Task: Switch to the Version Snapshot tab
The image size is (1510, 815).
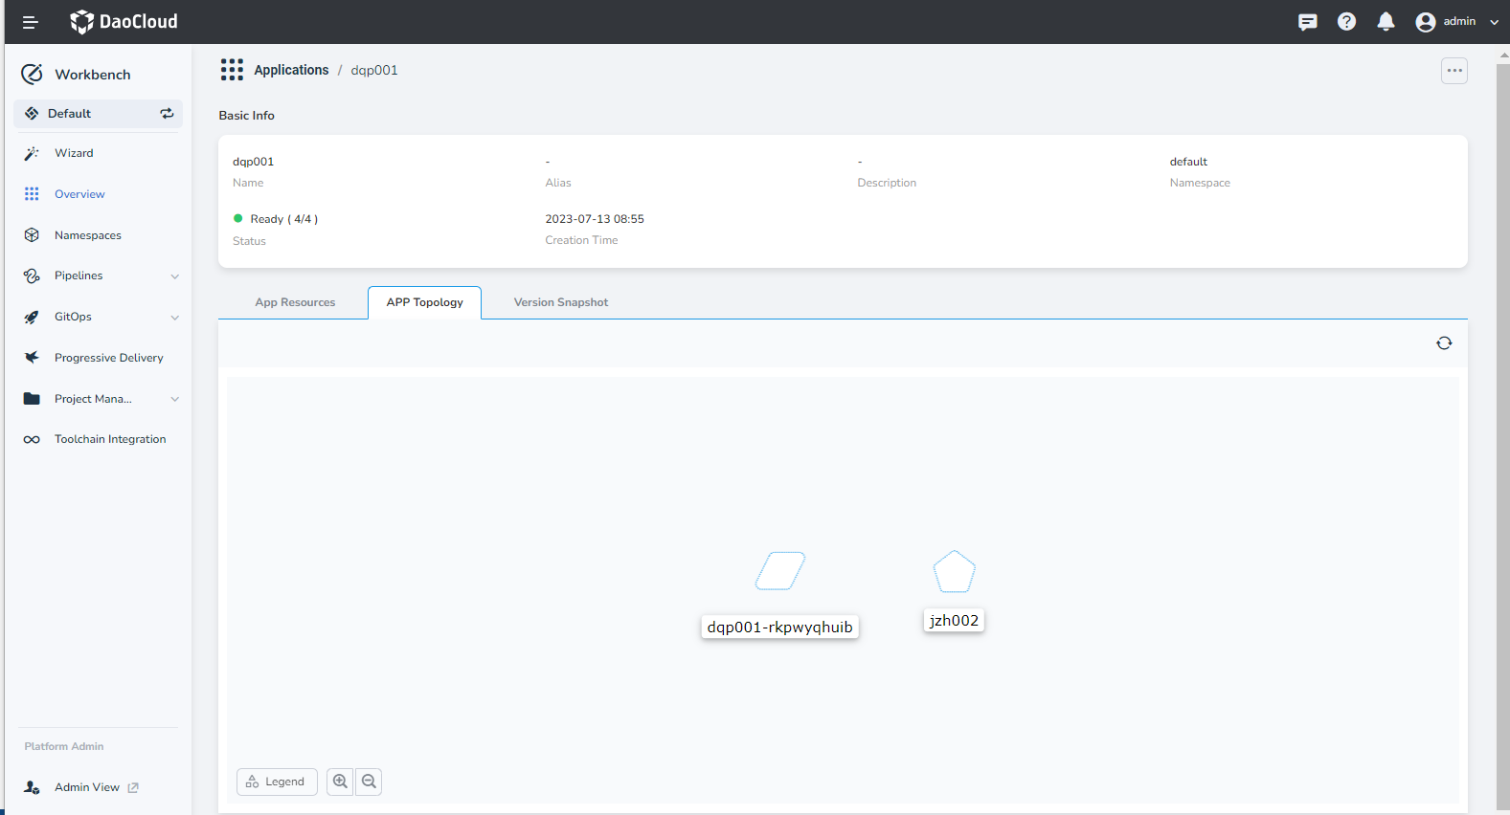Action: click(x=560, y=302)
